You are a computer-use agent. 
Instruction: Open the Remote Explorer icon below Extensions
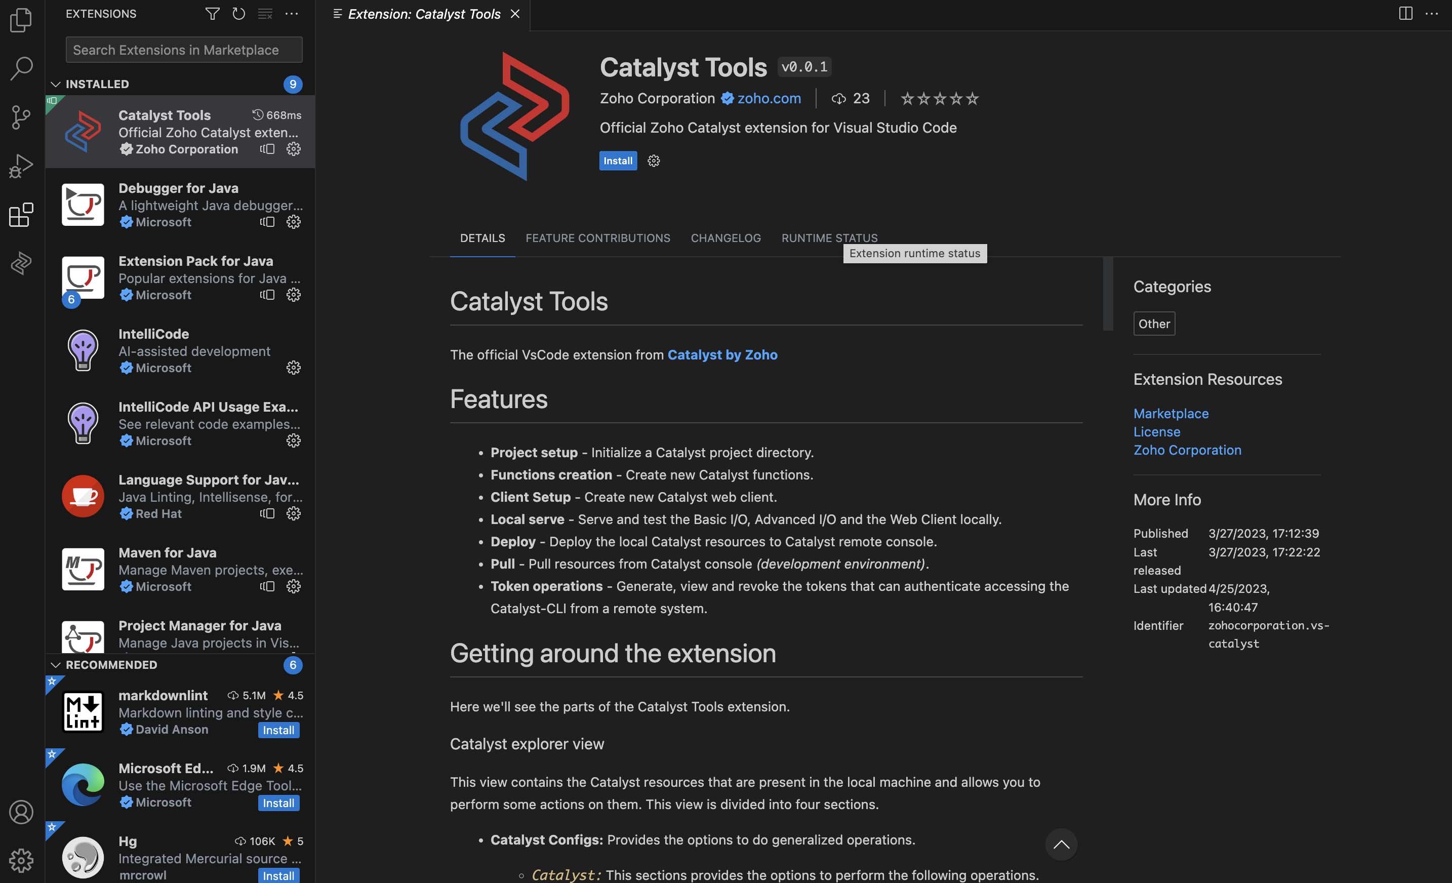21,263
